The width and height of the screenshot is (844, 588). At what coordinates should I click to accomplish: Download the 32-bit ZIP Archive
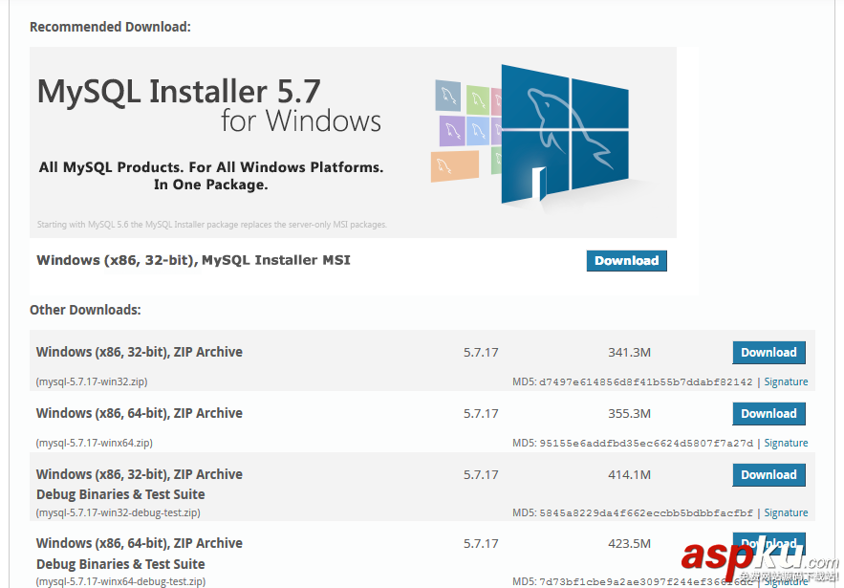(768, 353)
